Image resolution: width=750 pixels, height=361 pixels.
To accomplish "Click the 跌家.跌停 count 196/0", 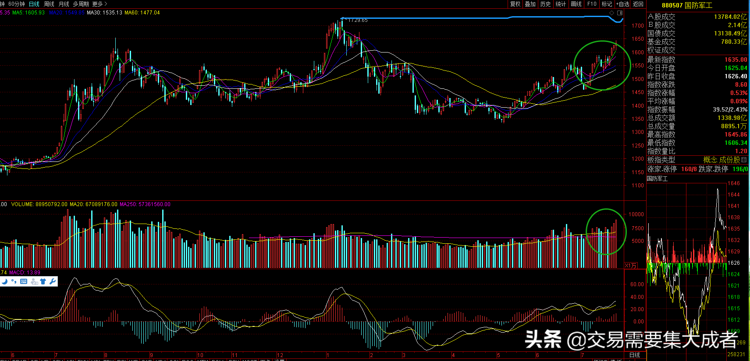I will point(740,169).
